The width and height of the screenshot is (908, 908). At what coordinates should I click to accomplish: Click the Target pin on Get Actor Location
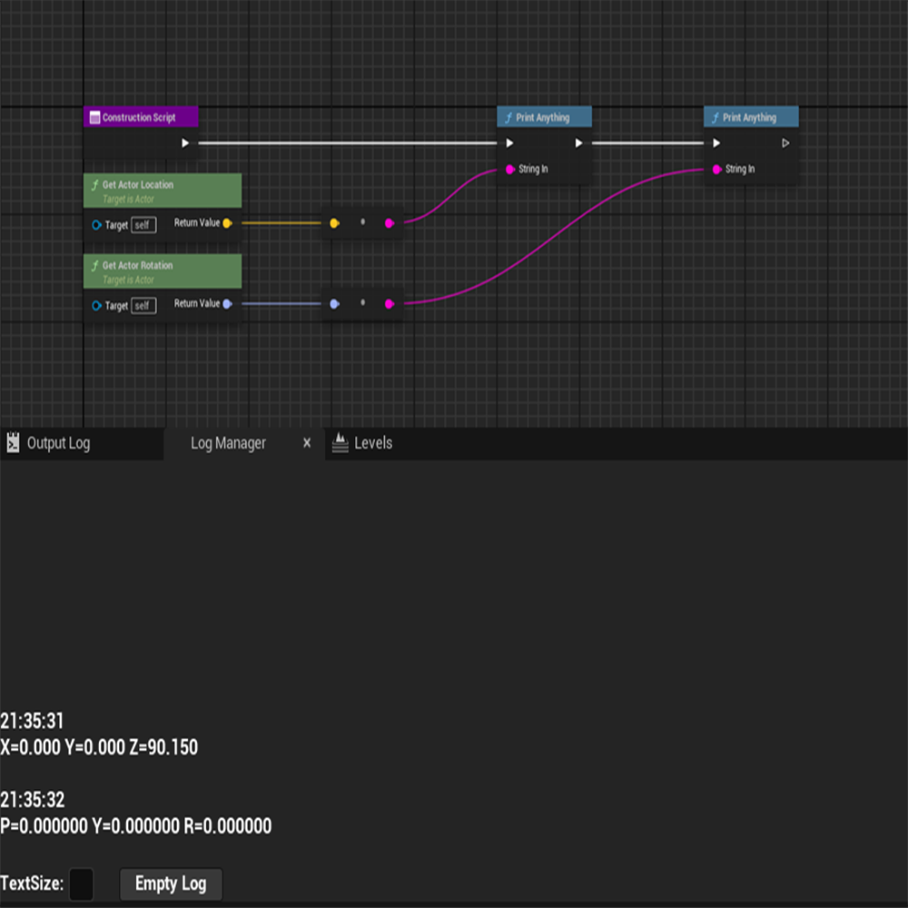(x=96, y=225)
